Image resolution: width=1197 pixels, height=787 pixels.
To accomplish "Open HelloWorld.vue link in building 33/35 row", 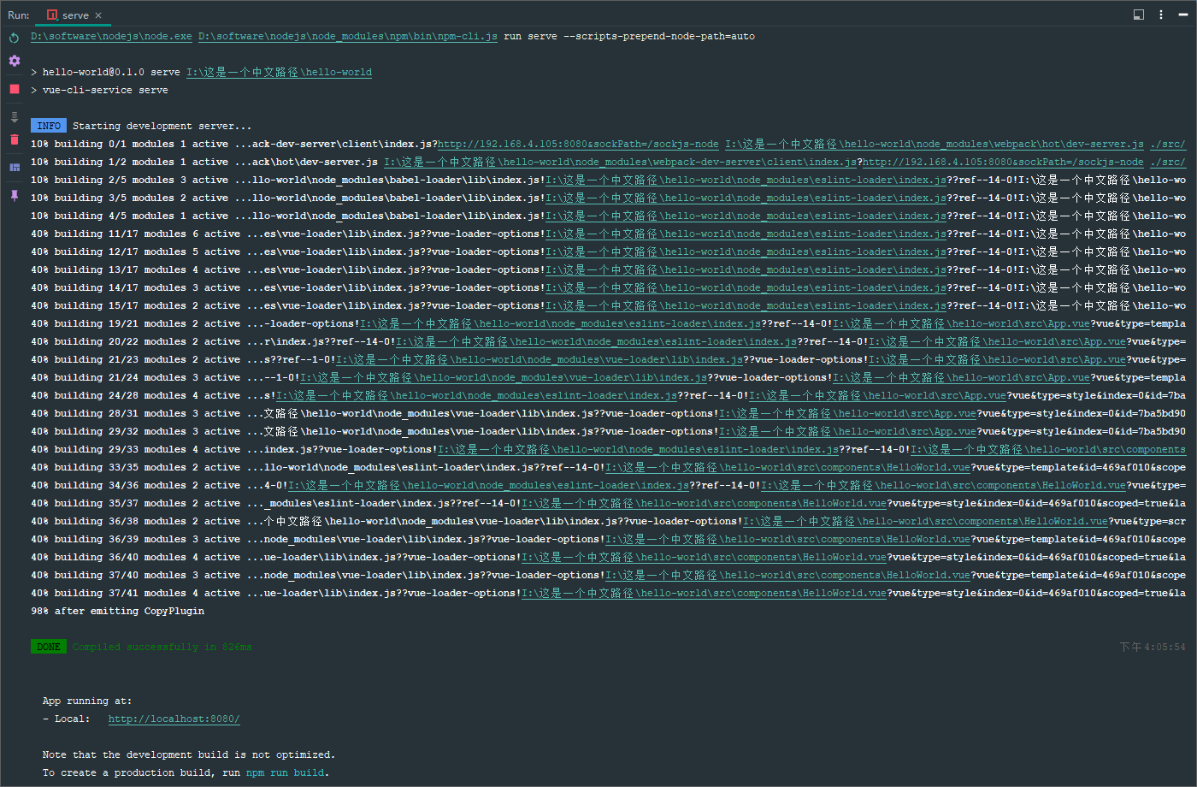I will coord(787,468).
